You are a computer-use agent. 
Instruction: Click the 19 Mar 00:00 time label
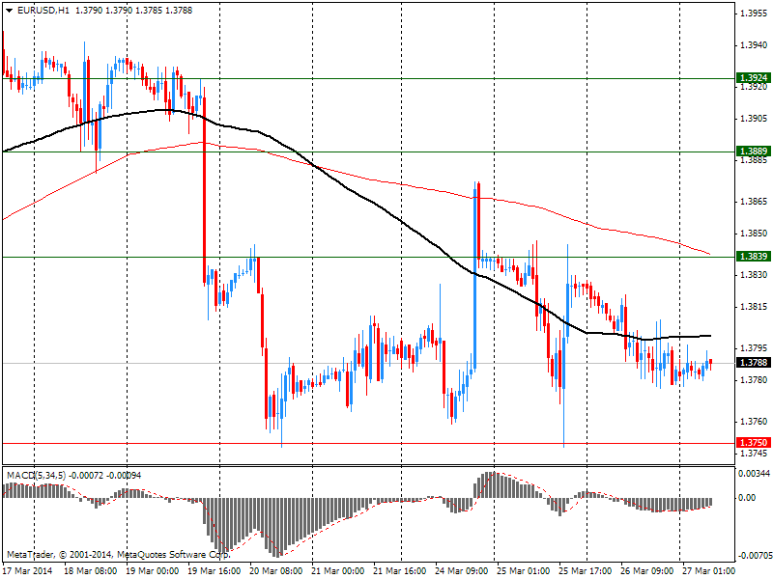(153, 571)
